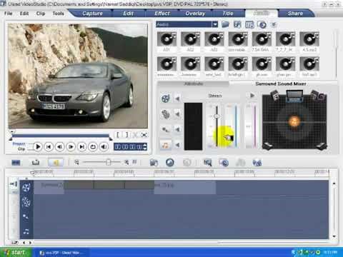
Task: Open the Capture step tab
Action: (x=92, y=14)
